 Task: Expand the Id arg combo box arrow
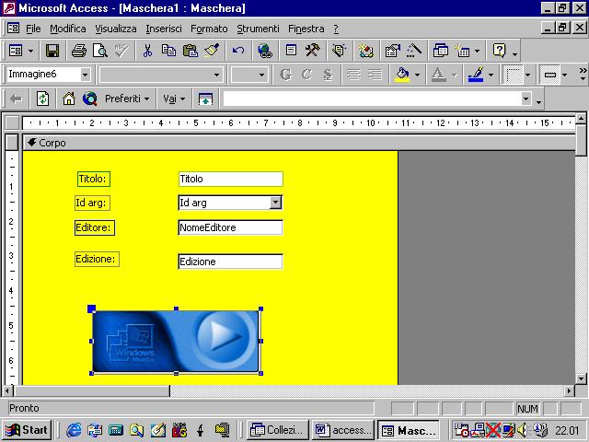coord(275,203)
